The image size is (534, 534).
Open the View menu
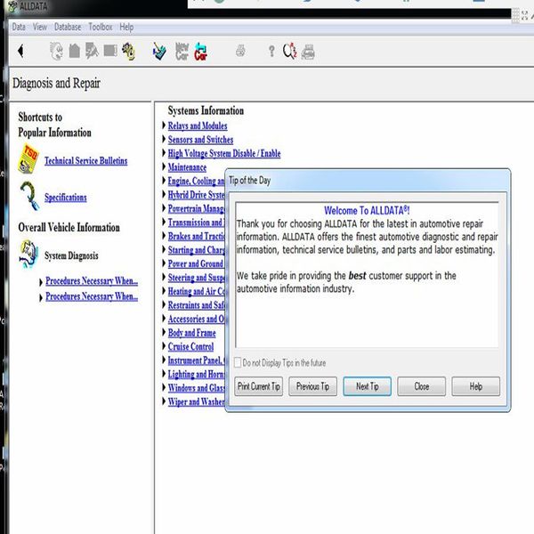point(40,27)
